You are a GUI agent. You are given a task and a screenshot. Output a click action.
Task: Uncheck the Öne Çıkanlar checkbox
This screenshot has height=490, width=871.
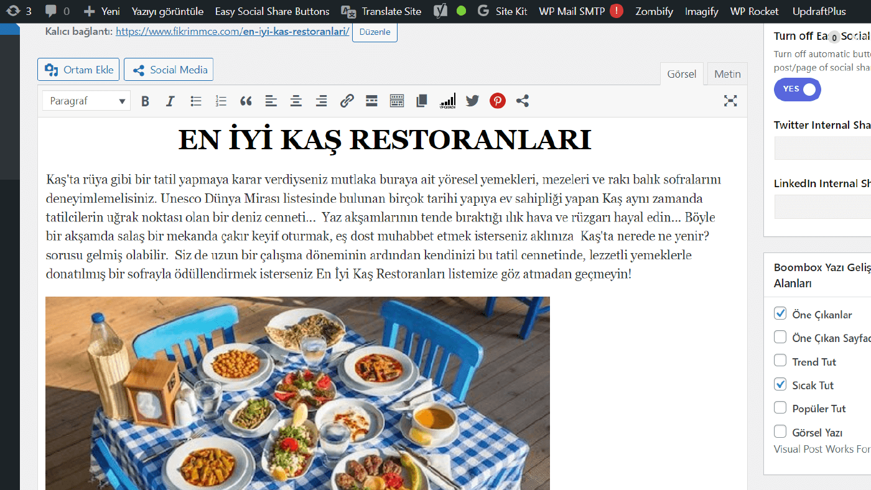pyautogui.click(x=780, y=313)
